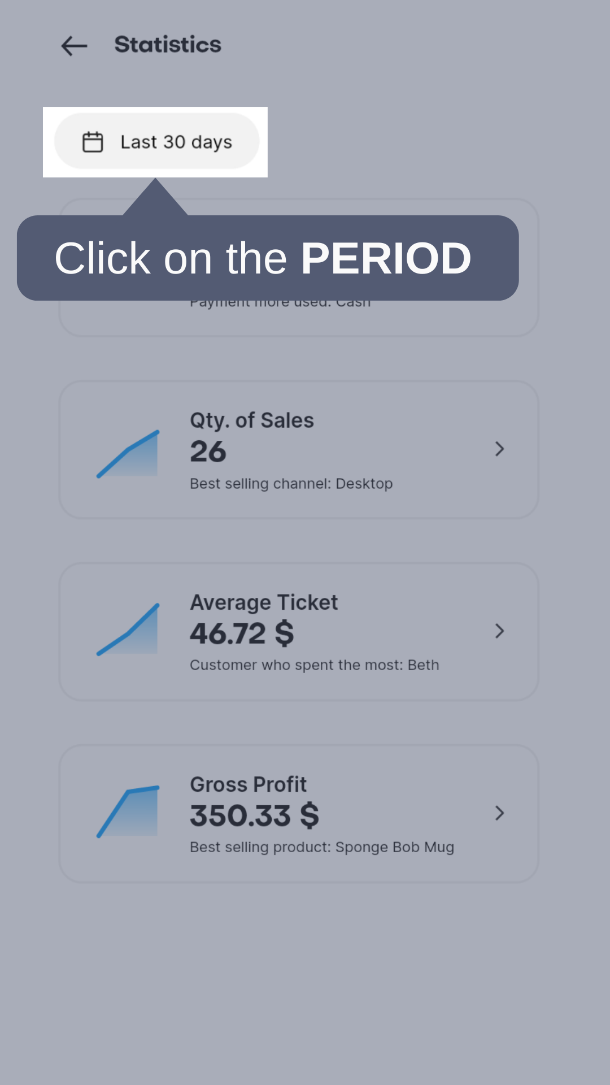Select the Qty. of Sales heading

point(252,420)
